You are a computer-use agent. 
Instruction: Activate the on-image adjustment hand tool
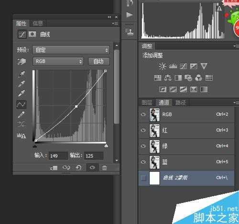[22, 61]
